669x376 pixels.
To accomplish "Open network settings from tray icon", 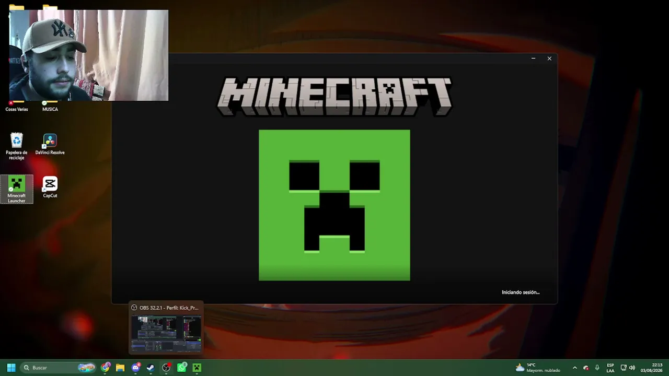I will (x=624, y=368).
